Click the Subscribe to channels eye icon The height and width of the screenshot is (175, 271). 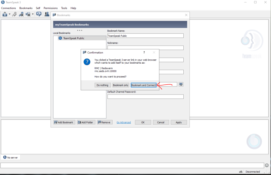(39, 14)
